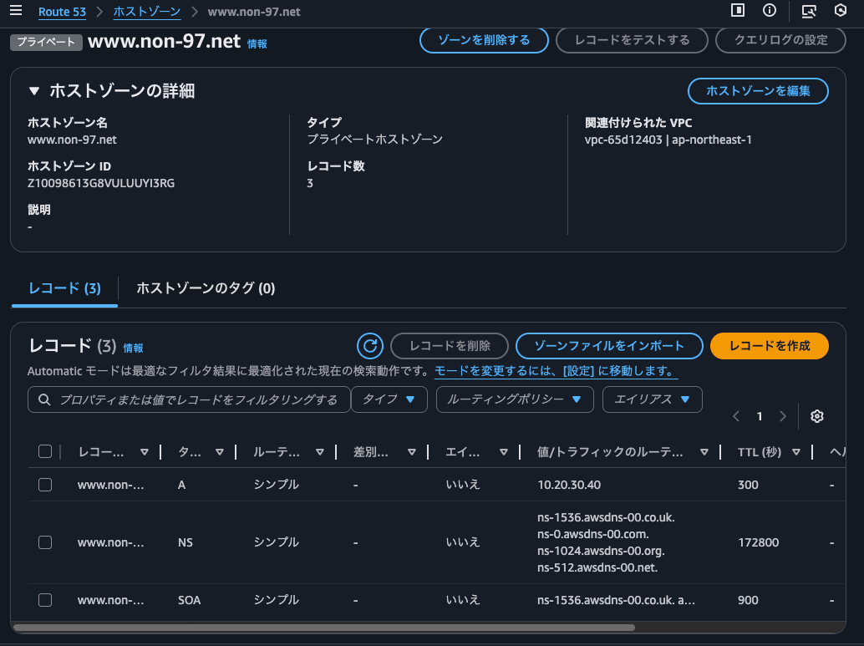Open AWS account settings hexagon icon
Image resolution: width=864 pixels, height=646 pixels.
pos(841,11)
